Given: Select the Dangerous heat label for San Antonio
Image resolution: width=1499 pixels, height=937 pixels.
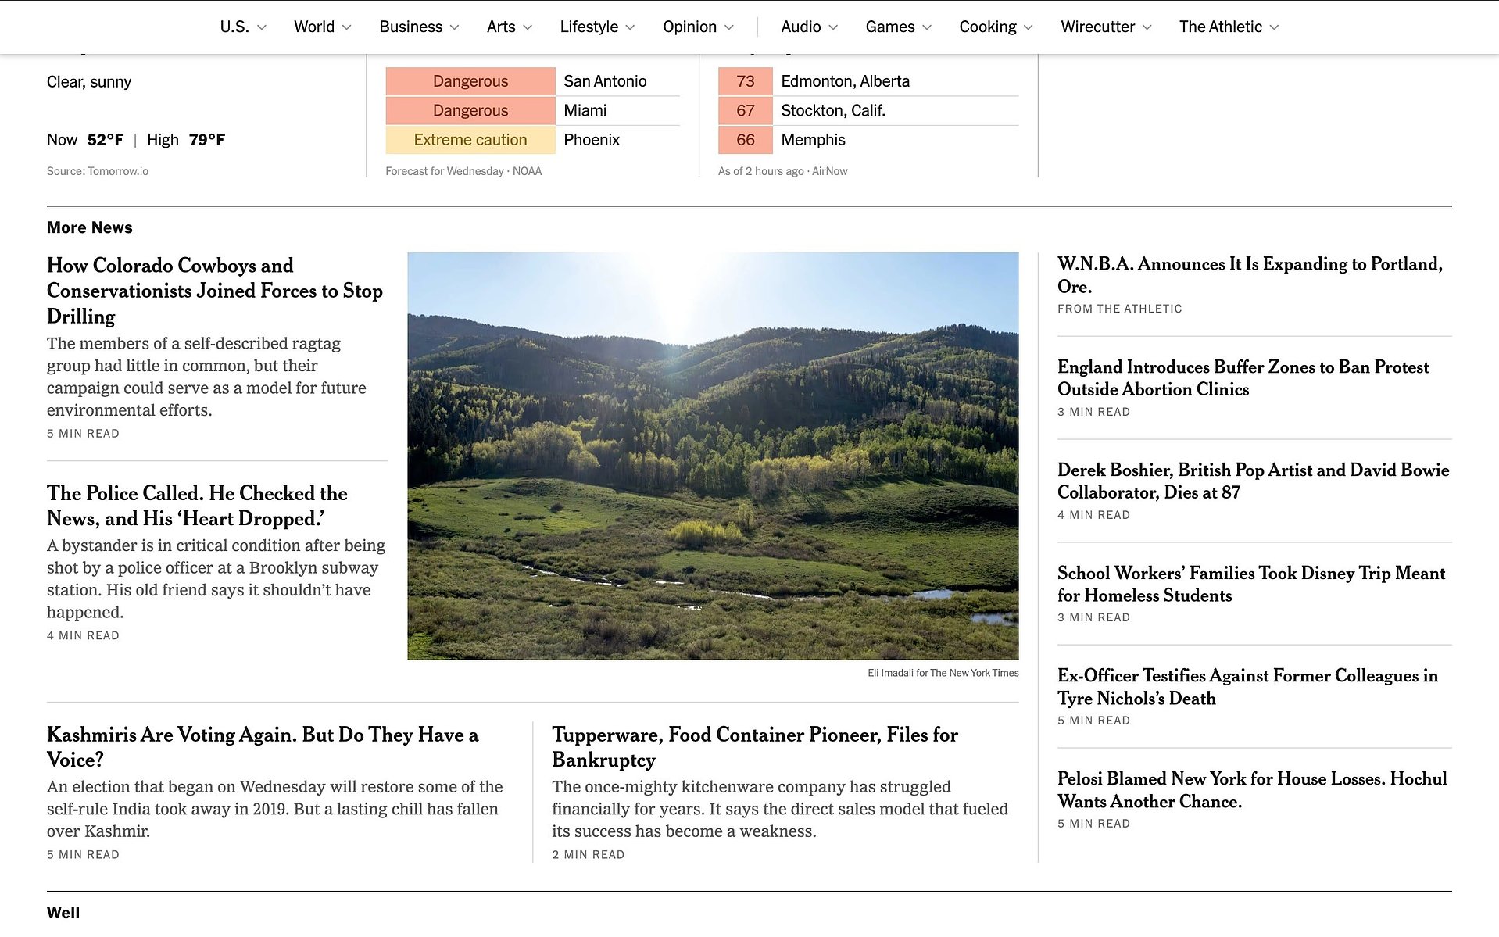Looking at the screenshot, I should pyautogui.click(x=470, y=81).
